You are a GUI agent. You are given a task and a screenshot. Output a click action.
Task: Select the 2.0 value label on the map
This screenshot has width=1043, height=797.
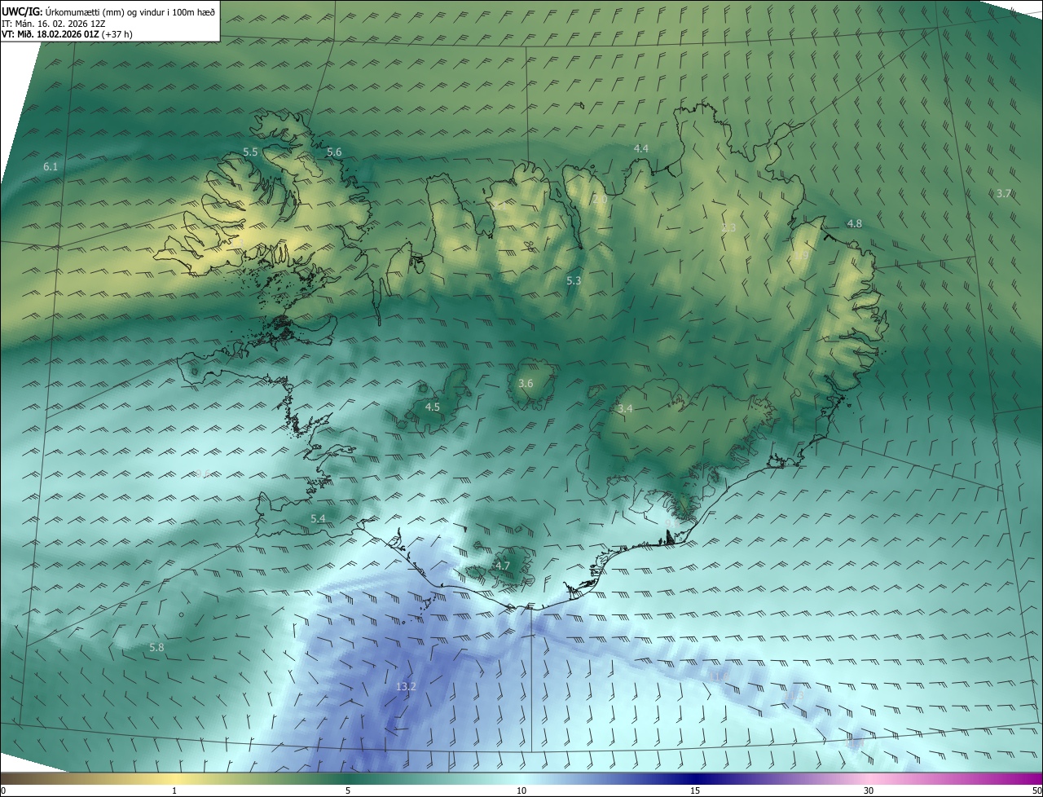[600, 200]
